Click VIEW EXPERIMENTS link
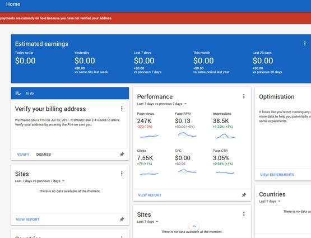The width and height of the screenshot is (311, 238). click(277, 175)
